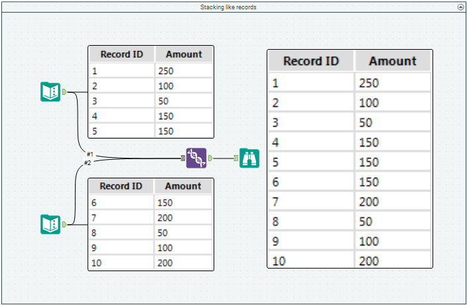The width and height of the screenshot is (467, 305).
Task: Select the top Text Input tool
Action: [x=50, y=91]
